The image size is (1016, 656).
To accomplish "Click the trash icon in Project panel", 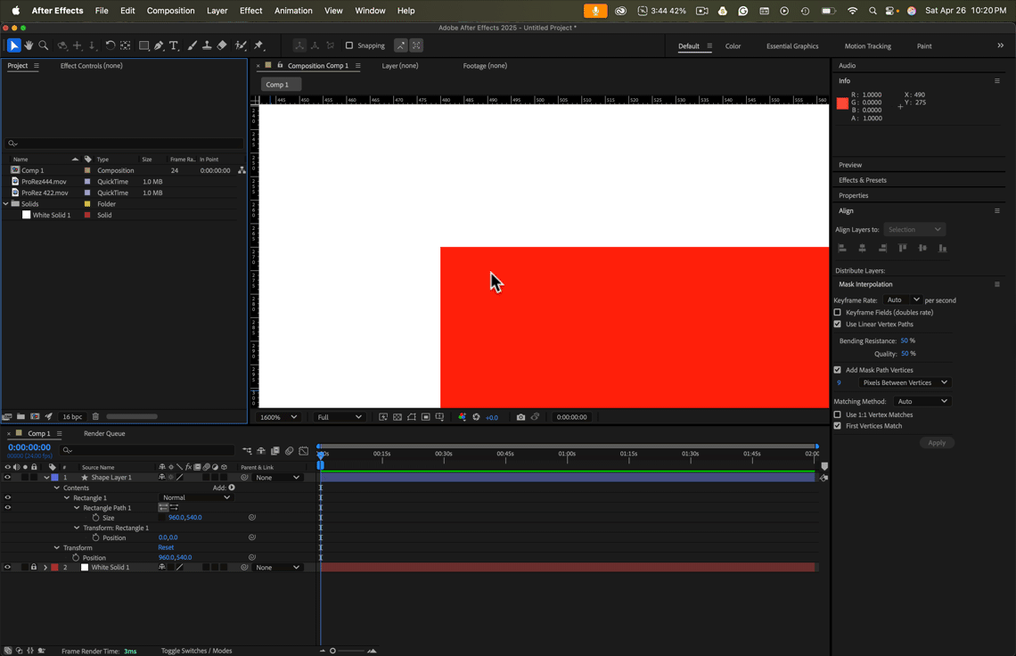I will pyautogui.click(x=95, y=417).
